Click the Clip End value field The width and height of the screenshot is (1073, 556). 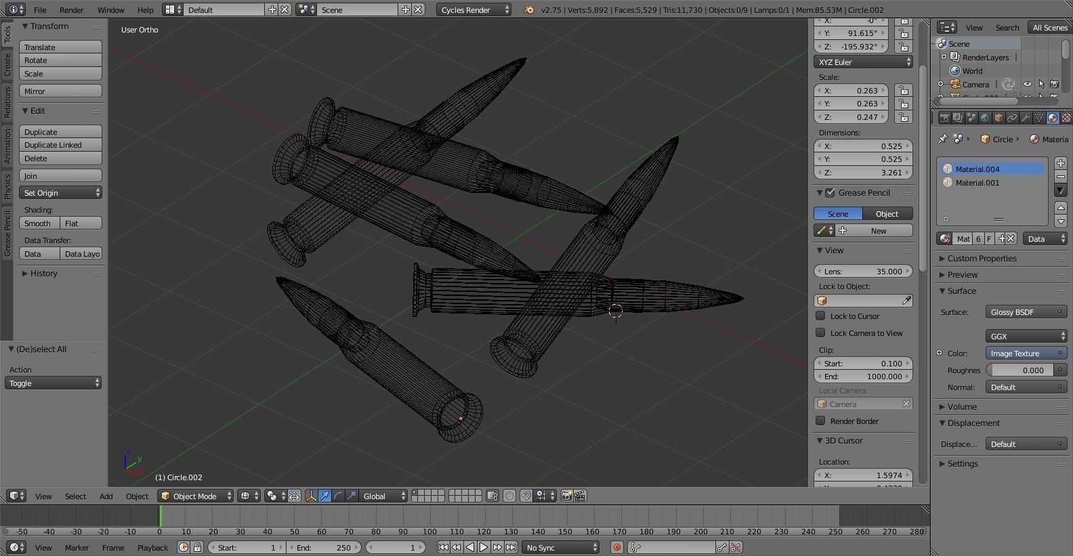point(864,377)
